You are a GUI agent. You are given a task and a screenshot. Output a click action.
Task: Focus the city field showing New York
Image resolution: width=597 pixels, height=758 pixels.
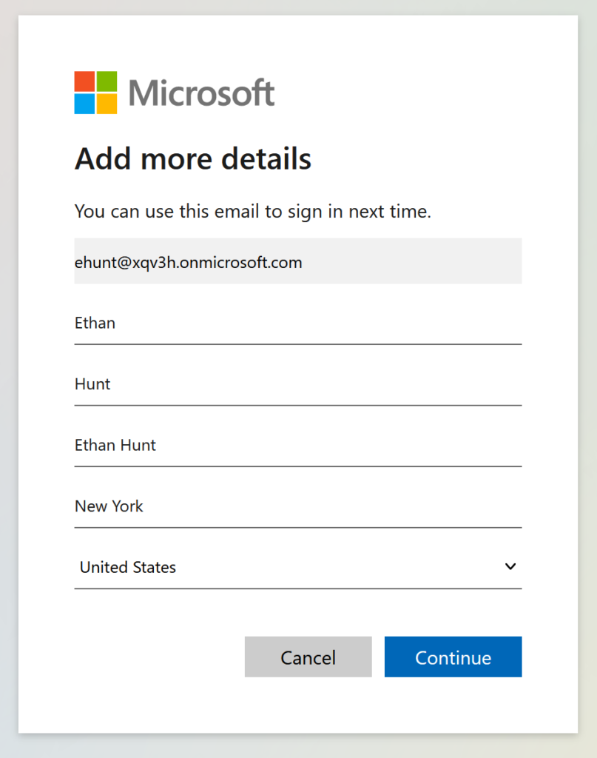pos(298,506)
